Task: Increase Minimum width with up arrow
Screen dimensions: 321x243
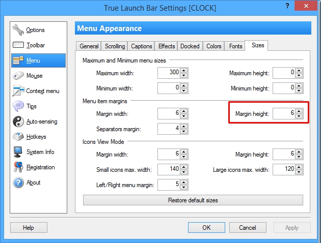Action: point(183,86)
